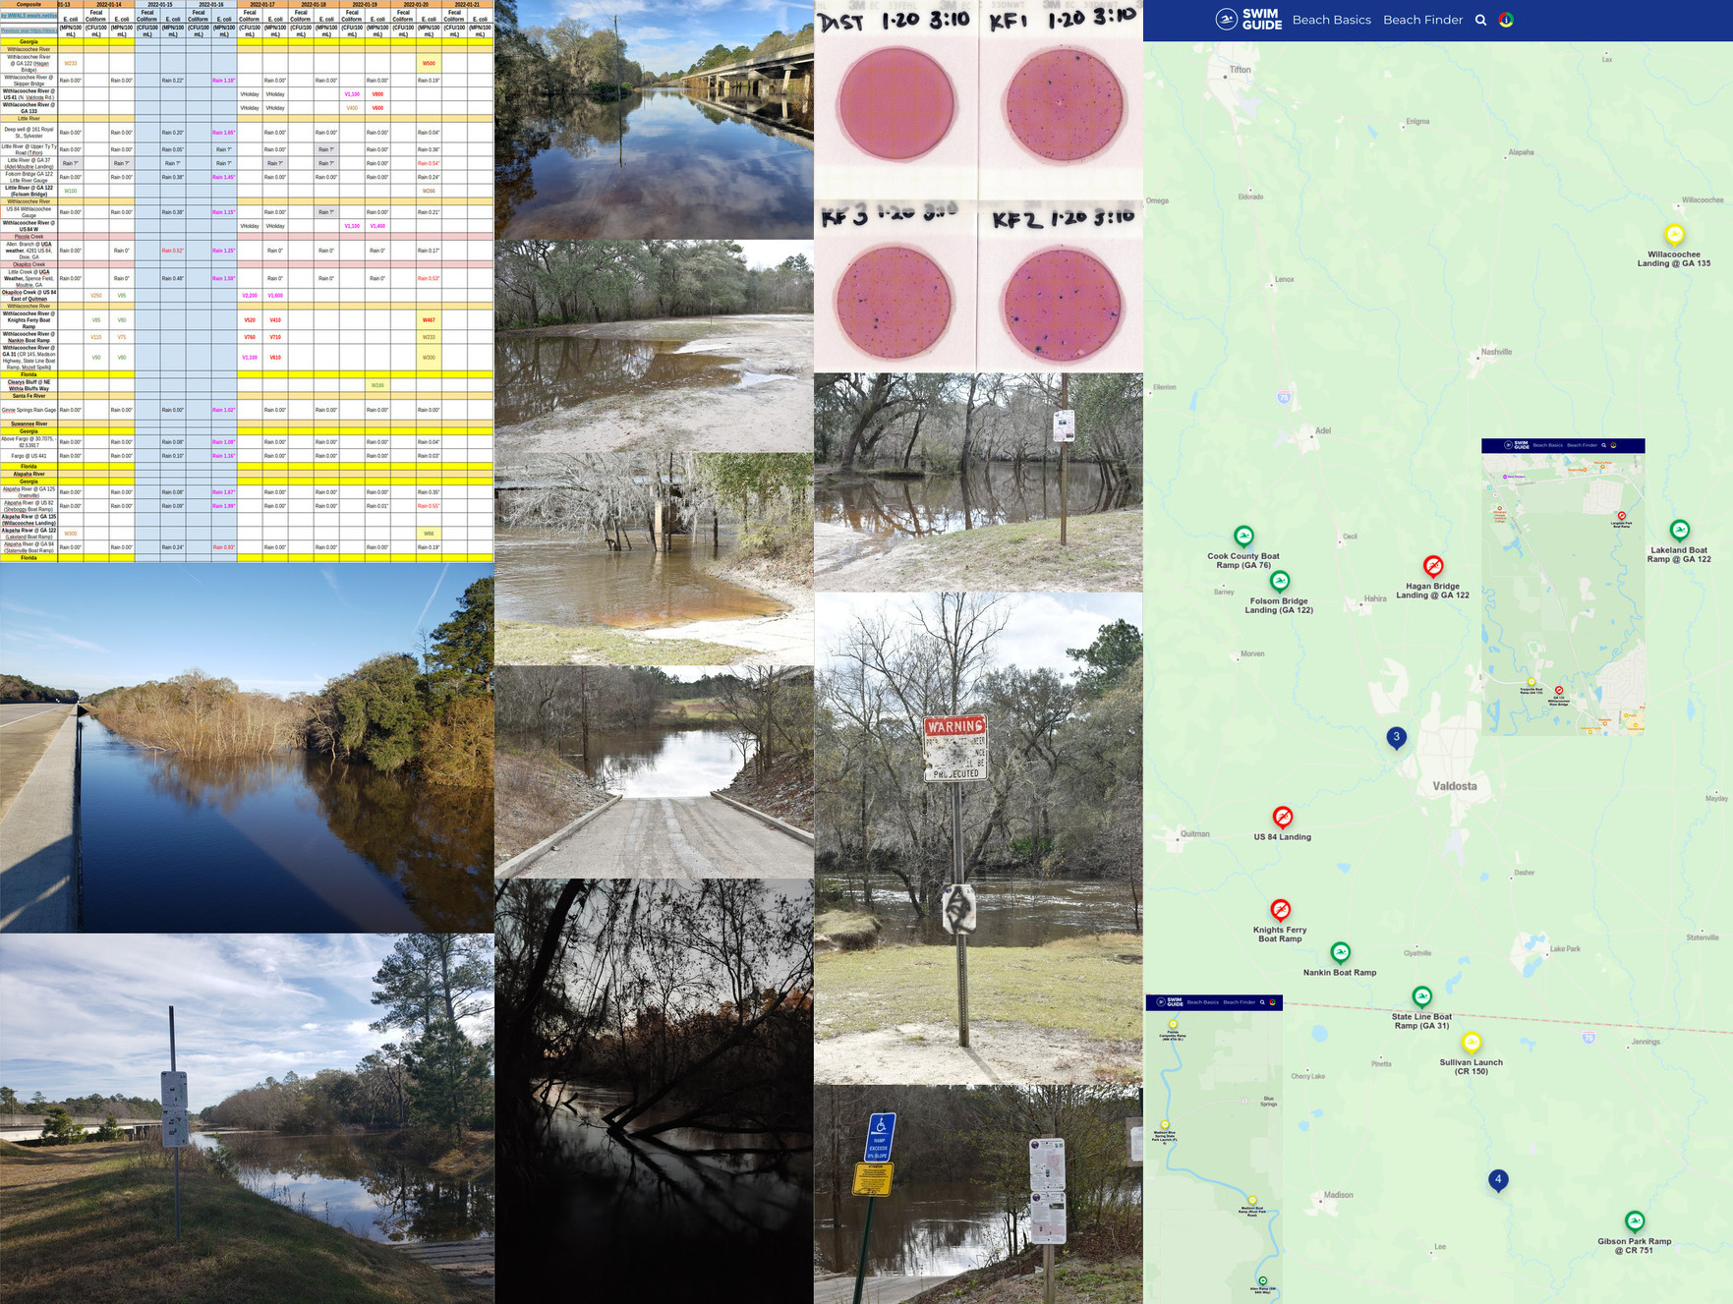Click the round language icon in header
Image resolution: width=1733 pixels, height=1304 pixels.
[1506, 20]
